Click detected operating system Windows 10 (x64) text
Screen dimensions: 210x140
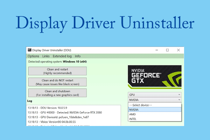57,62
